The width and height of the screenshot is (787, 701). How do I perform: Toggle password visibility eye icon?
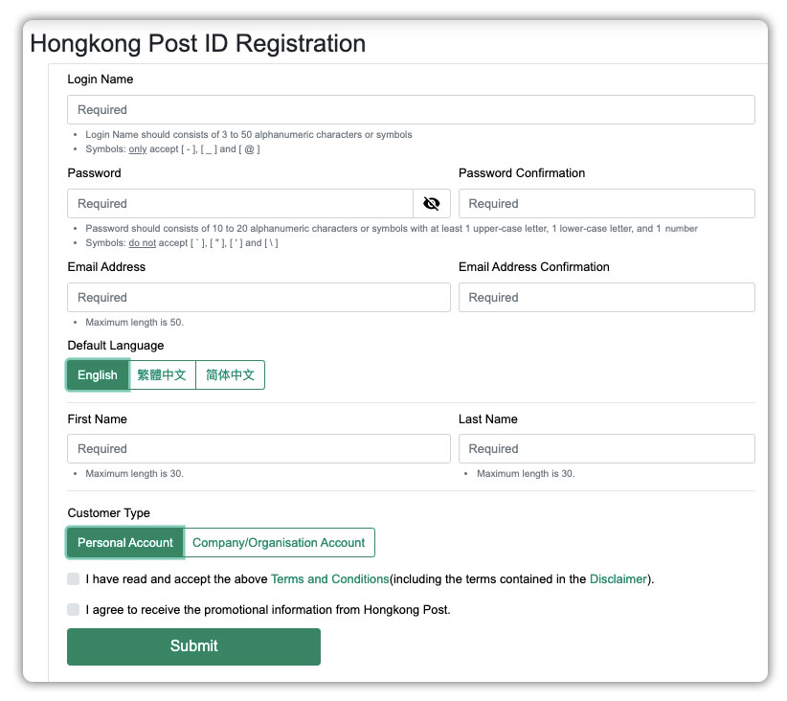tap(431, 204)
